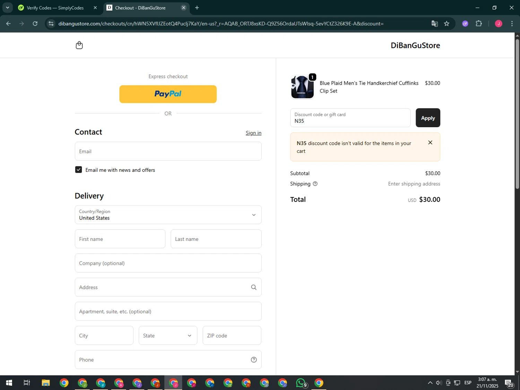Click the Apply discount button
Image resolution: width=520 pixels, height=390 pixels.
click(428, 118)
